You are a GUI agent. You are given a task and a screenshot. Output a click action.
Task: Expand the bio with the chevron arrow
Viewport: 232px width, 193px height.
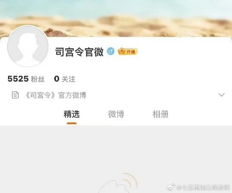coord(221,95)
